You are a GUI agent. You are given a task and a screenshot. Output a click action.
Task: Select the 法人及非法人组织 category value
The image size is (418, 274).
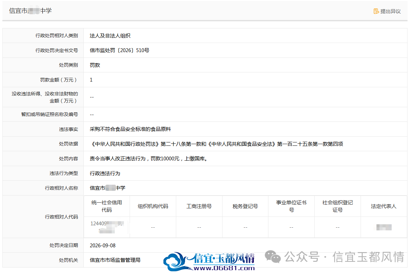[x=110, y=36]
